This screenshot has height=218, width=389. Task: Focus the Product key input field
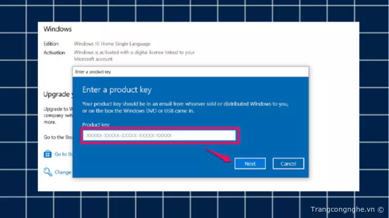[159, 136]
